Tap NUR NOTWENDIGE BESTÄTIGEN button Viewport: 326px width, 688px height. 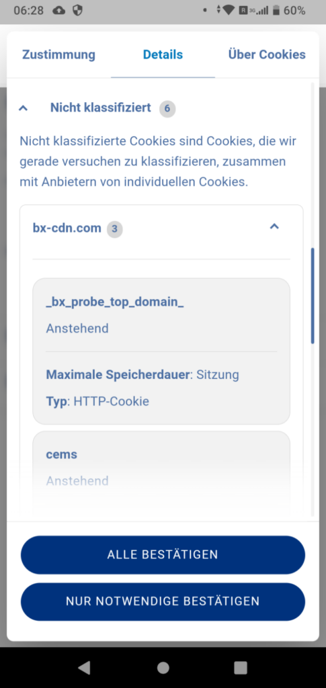click(163, 601)
